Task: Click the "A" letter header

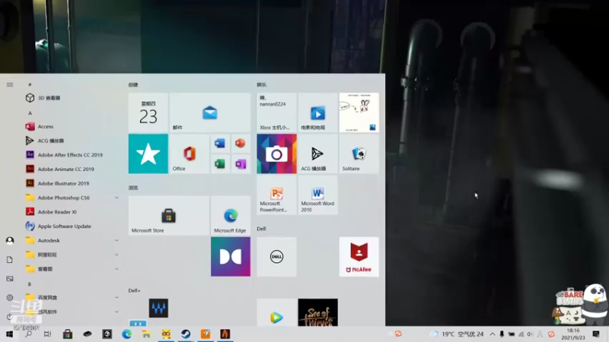Action: [x=30, y=112]
